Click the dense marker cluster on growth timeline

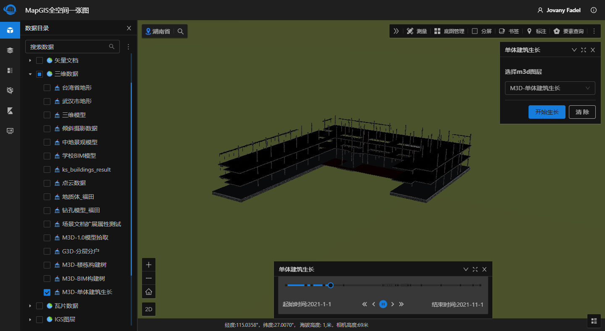(396, 285)
